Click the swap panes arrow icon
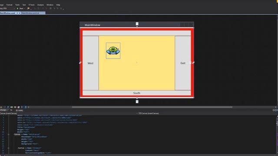Screen dimensions: 278x156 coord(11,110)
